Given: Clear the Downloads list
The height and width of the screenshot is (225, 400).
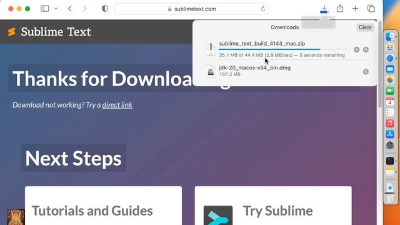Looking at the screenshot, I should click(365, 27).
